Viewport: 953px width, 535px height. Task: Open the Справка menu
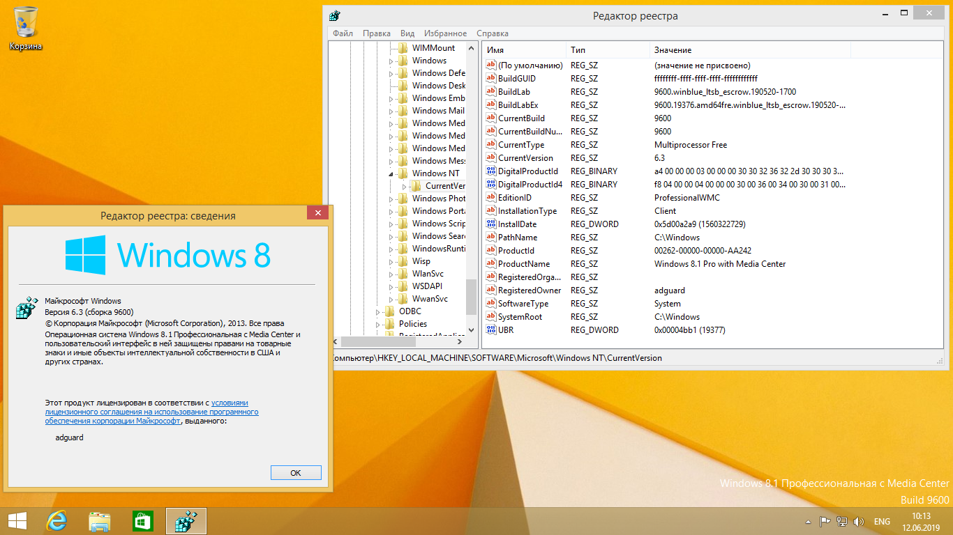493,33
